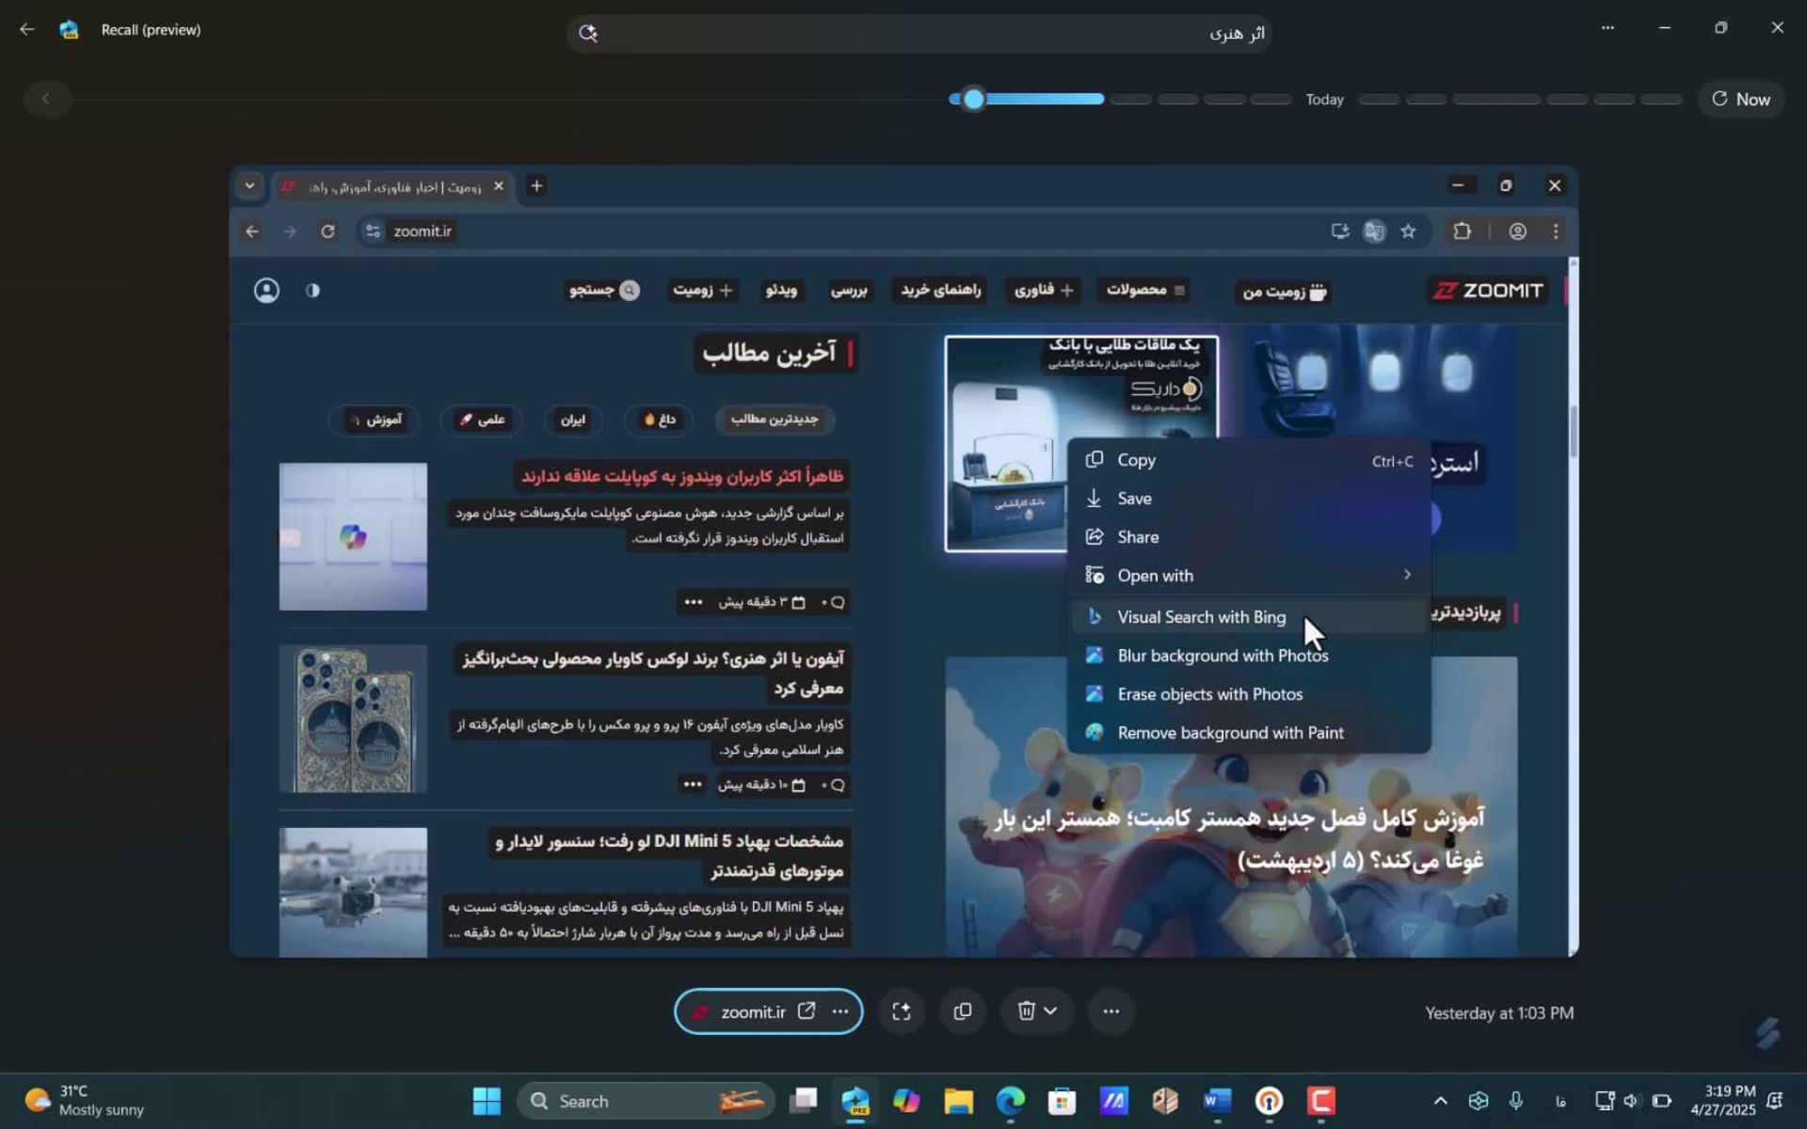Choose Share in the context menu

click(x=1250, y=537)
